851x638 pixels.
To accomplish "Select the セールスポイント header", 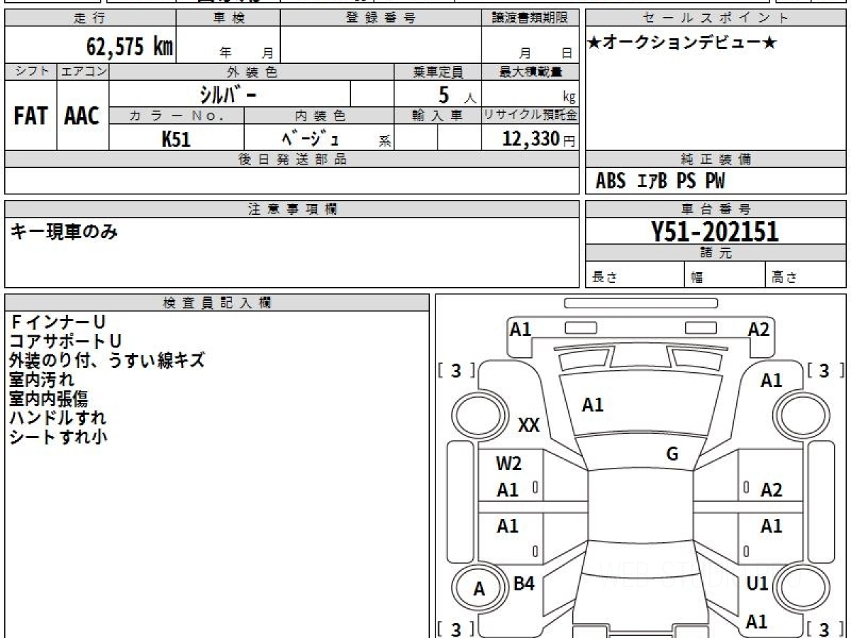I will pyautogui.click(x=716, y=18).
